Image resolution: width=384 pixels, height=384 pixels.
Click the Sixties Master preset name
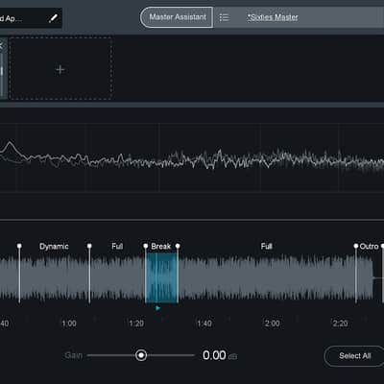(x=273, y=17)
